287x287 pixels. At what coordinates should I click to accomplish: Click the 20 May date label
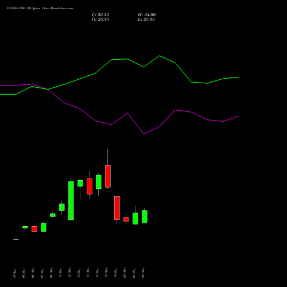(125, 273)
